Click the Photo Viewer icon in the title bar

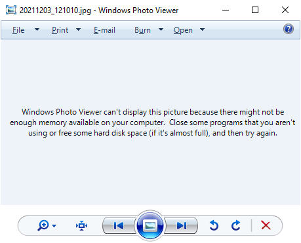tap(11, 10)
